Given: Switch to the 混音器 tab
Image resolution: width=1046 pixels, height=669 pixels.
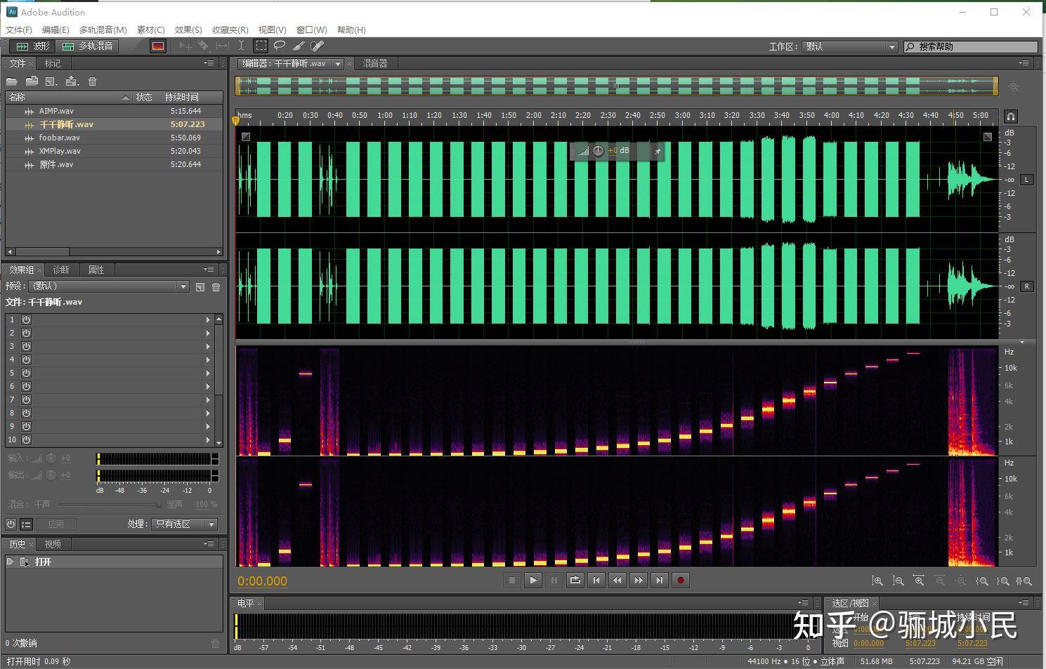Looking at the screenshot, I should pos(375,63).
